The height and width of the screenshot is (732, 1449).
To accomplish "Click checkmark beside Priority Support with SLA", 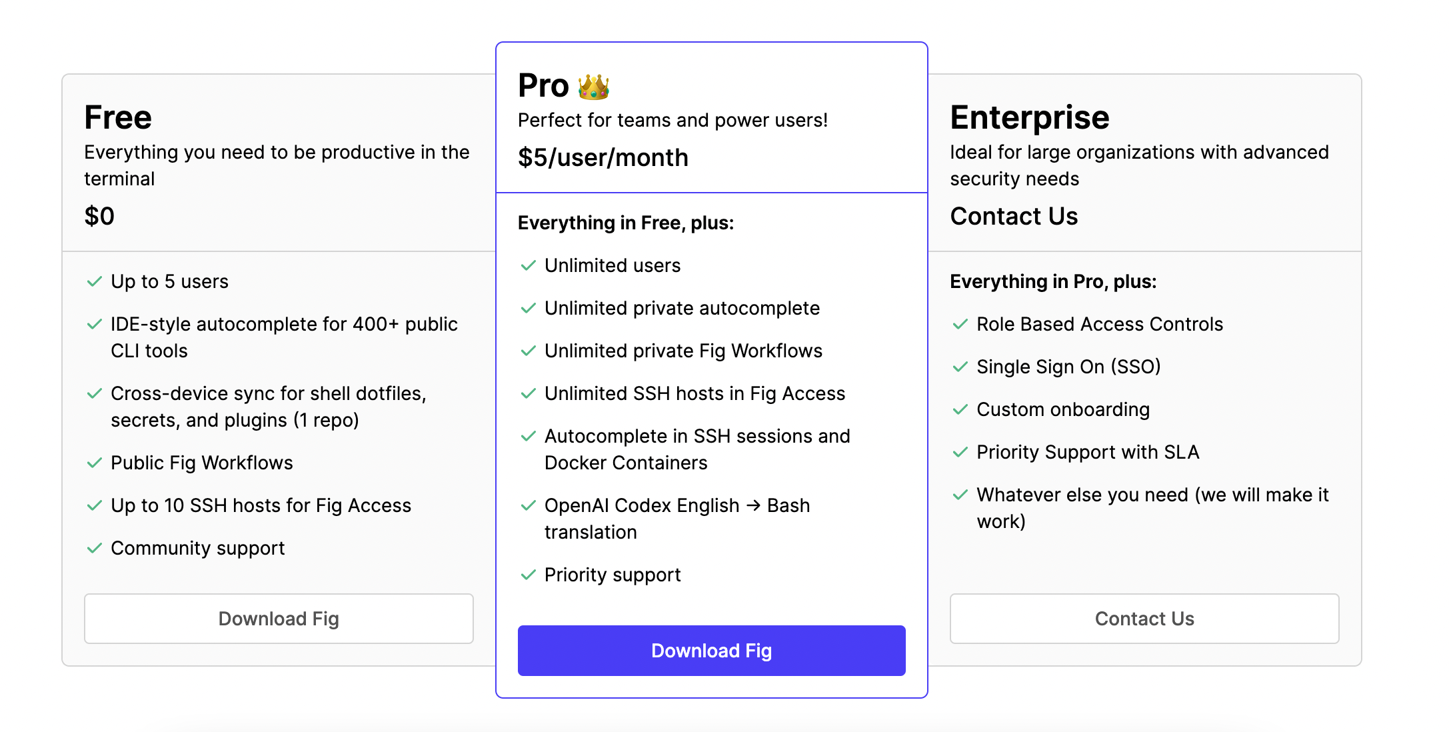I will pyautogui.click(x=960, y=453).
